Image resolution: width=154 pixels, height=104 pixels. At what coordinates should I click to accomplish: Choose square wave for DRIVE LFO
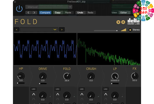pyautogui.click(x=34, y=99)
